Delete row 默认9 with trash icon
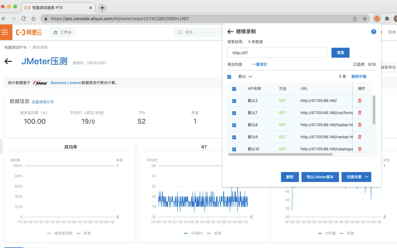This screenshot has height=248, width=397. 360,137
